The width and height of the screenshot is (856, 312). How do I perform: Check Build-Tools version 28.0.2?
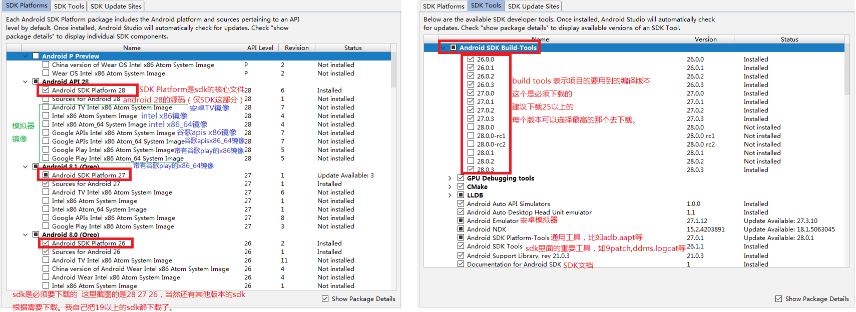click(471, 161)
